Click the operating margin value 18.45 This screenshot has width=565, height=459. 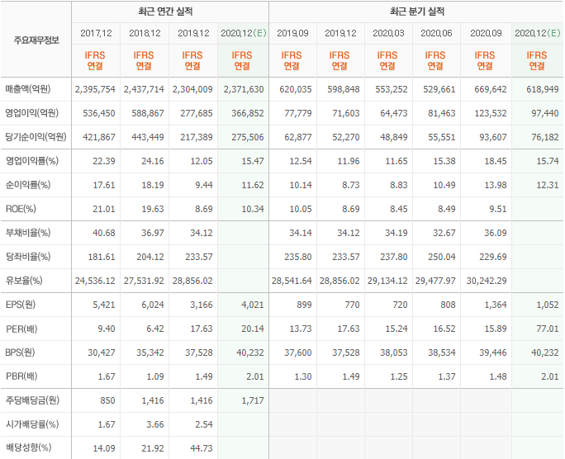click(x=496, y=161)
